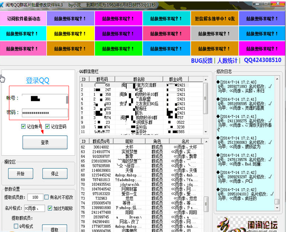Click the 提取成员数 value field
Image resolution: width=289 pixels, height=232 pixels.
click(35, 197)
